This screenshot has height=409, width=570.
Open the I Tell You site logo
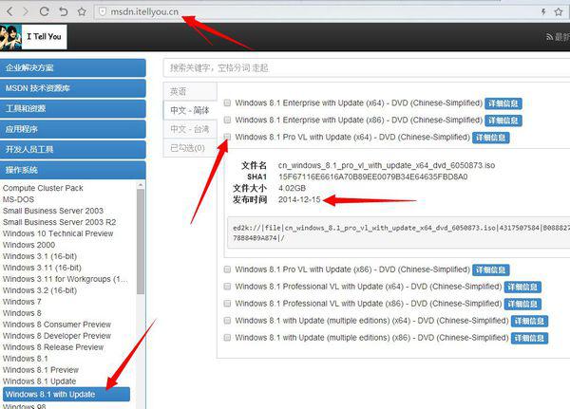tap(33, 37)
